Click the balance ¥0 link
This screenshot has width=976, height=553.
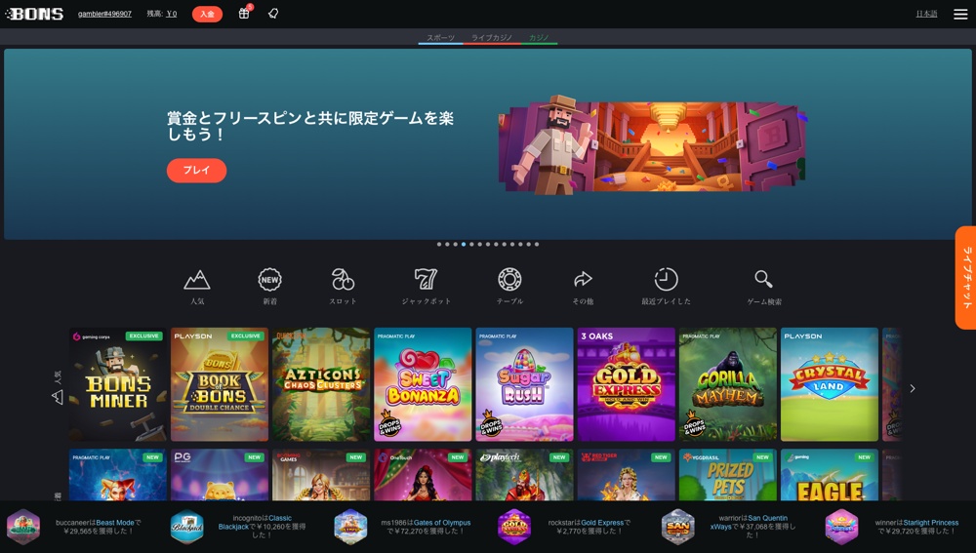[x=171, y=14]
